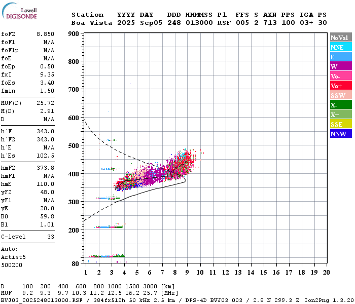Click the isolated blue echo dot near 720 km
Image resolution: width=355 pixels, height=304 pixels.
click(x=130, y=84)
